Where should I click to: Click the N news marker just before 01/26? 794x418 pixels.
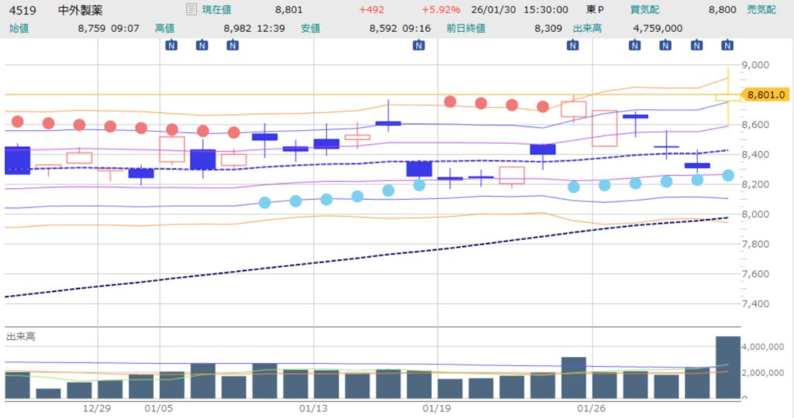(573, 46)
